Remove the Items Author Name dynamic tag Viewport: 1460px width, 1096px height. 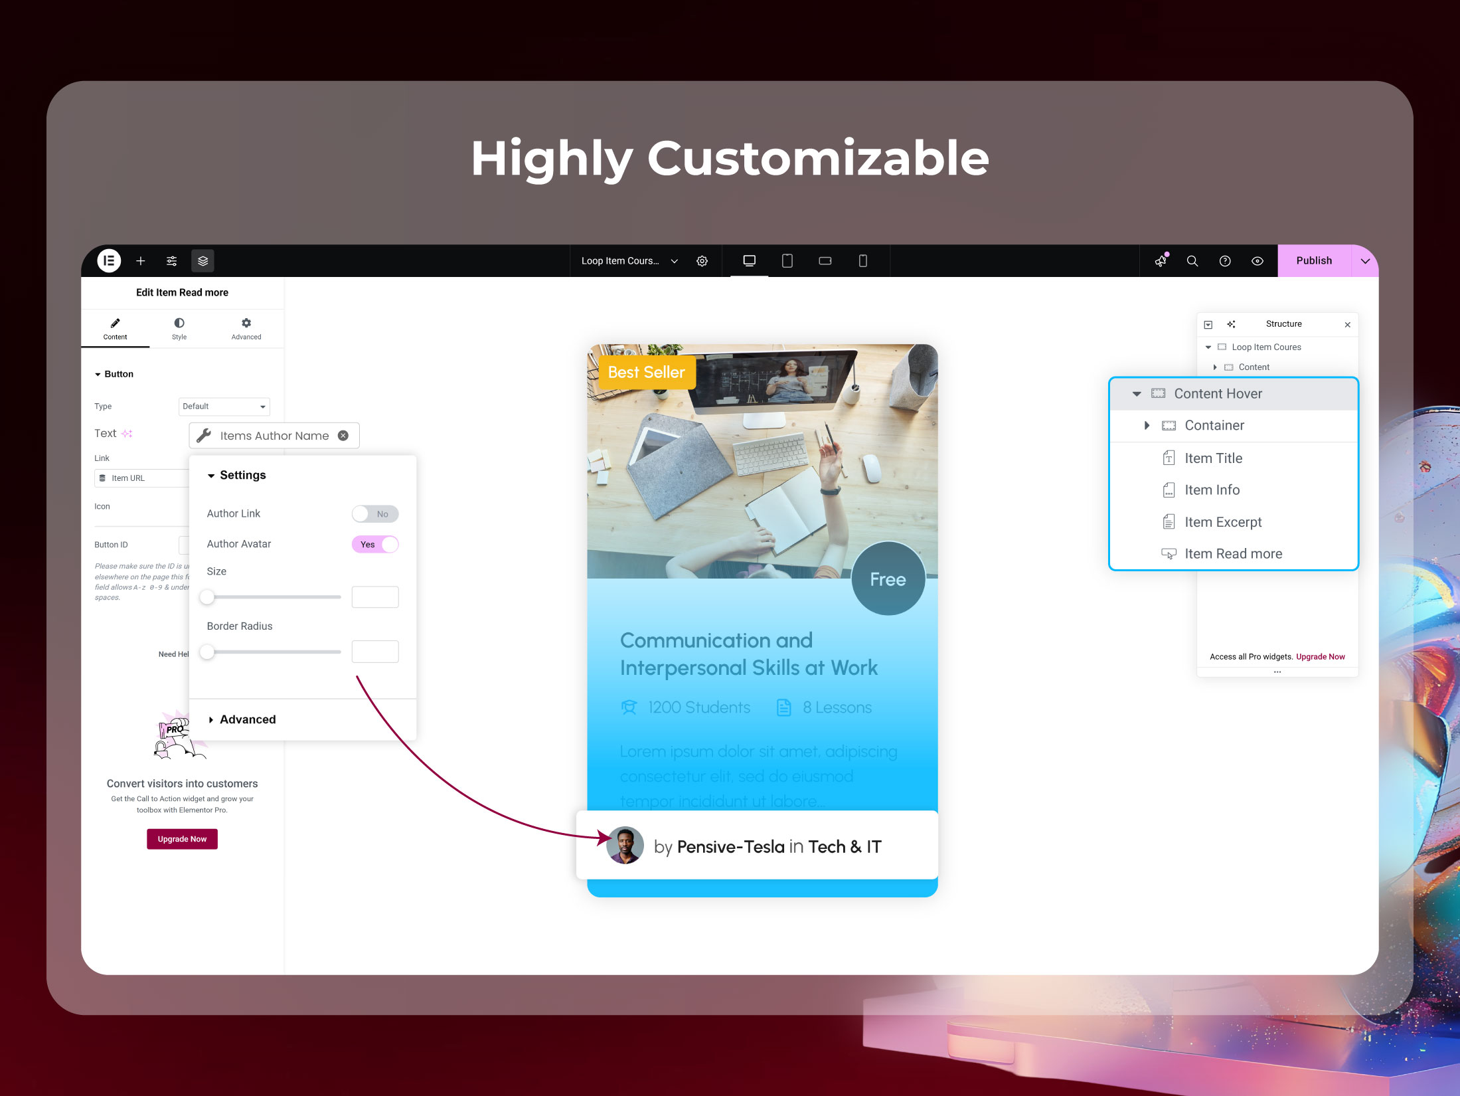tap(343, 436)
